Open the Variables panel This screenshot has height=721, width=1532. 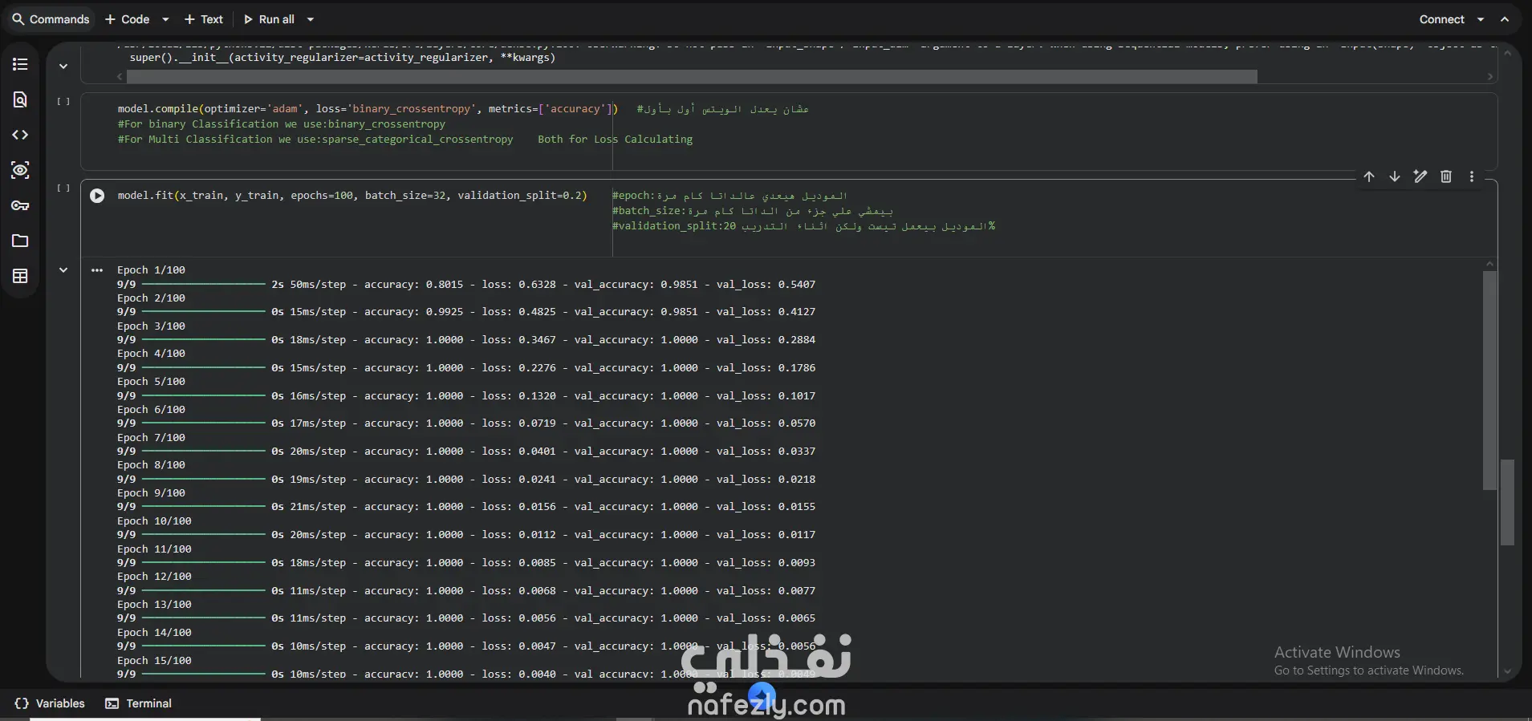[x=50, y=703]
